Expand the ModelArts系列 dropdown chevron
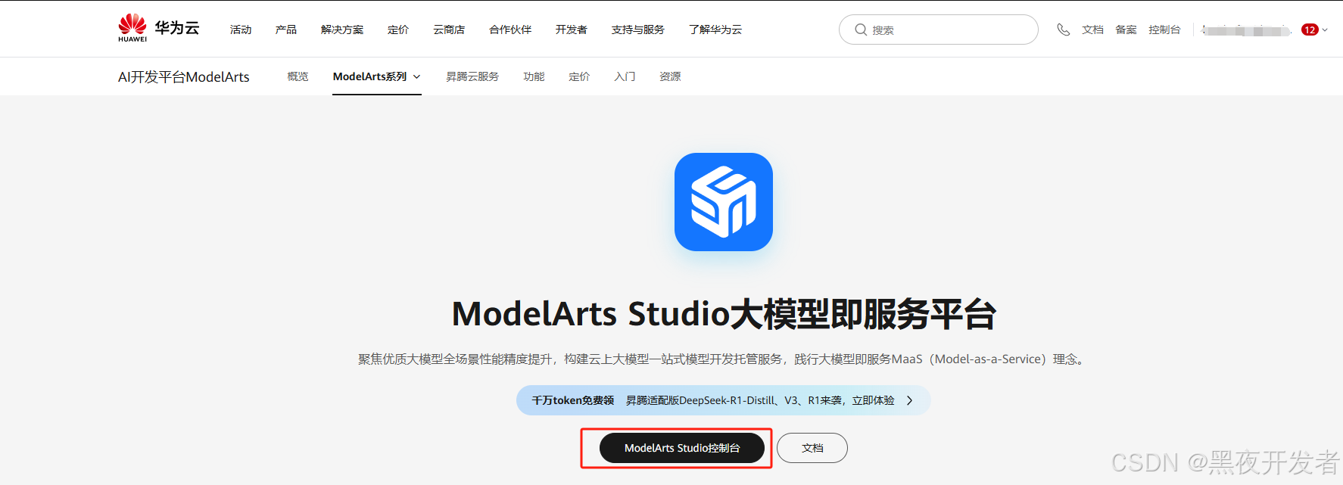This screenshot has width=1343, height=485. [x=416, y=76]
